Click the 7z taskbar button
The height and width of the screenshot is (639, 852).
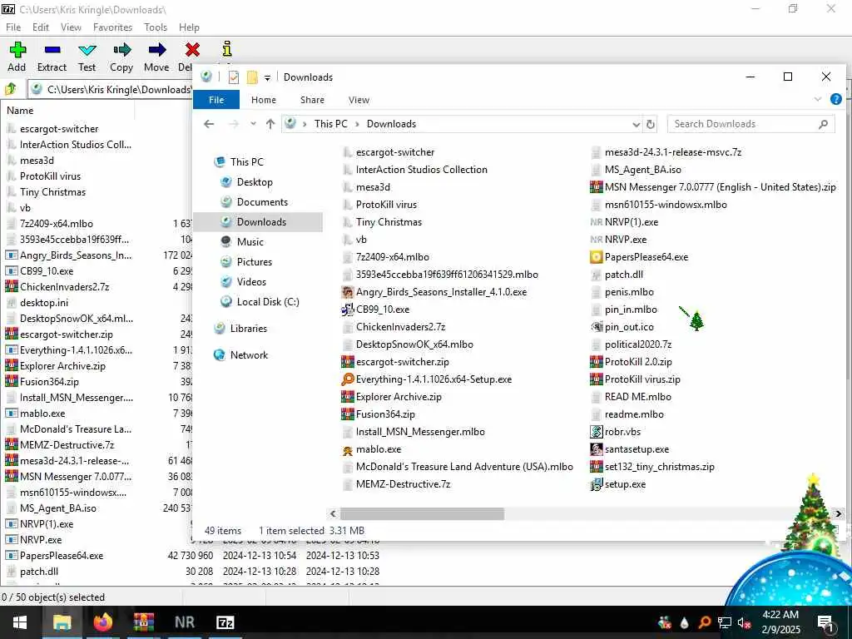click(225, 622)
